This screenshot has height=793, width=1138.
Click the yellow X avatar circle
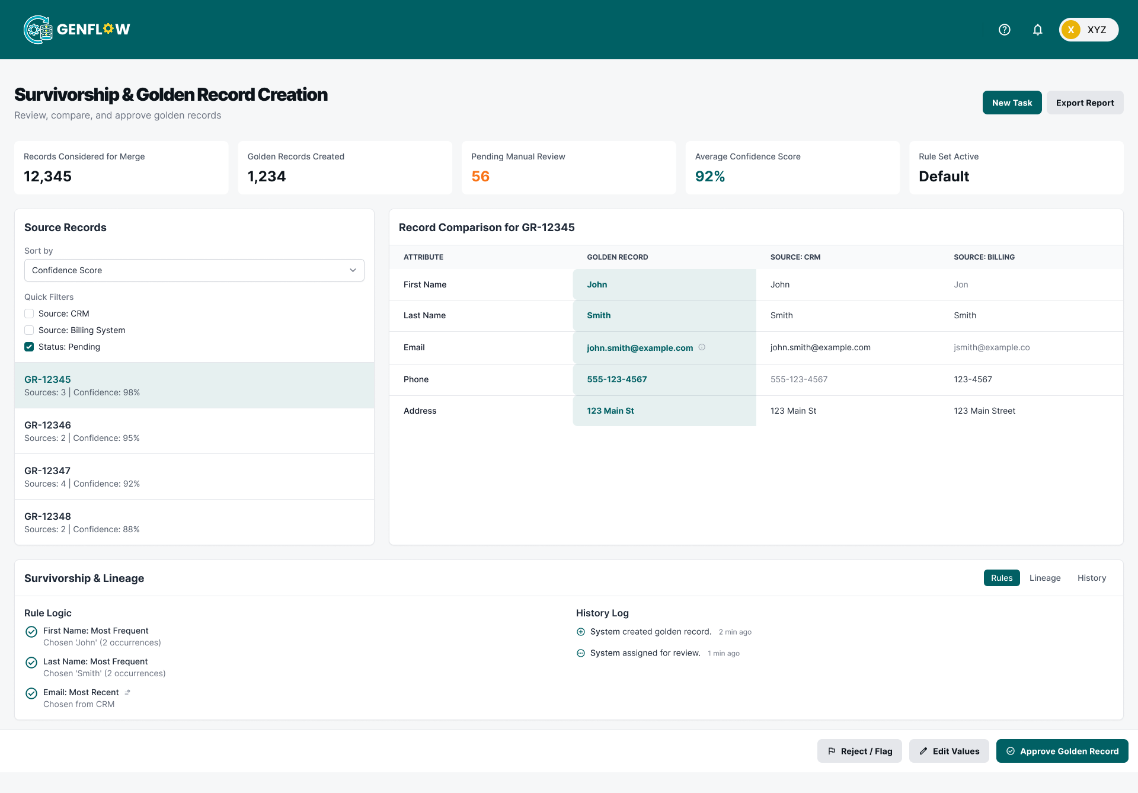coord(1071,30)
